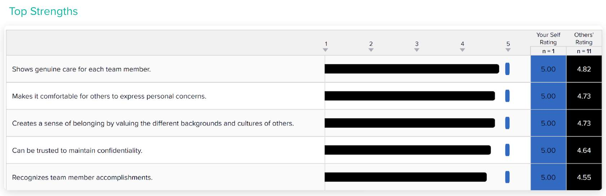Click the scale marker triangle under 2

371,50
